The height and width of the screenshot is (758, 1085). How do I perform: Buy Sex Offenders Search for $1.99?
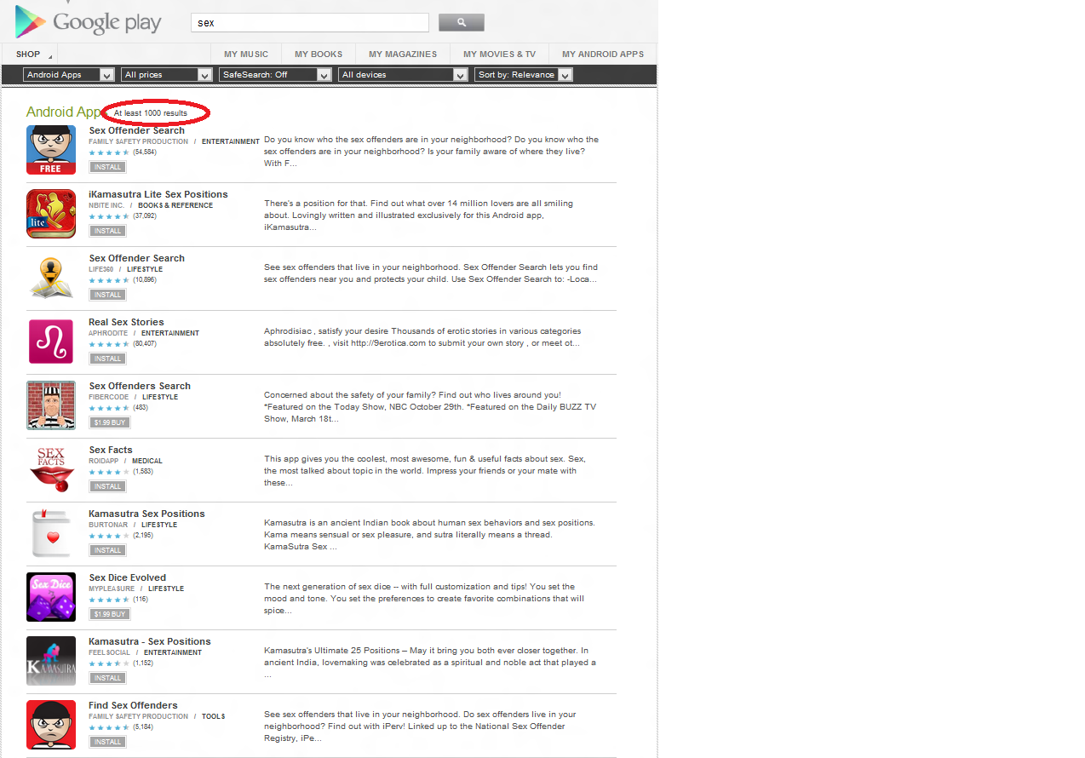tap(110, 422)
